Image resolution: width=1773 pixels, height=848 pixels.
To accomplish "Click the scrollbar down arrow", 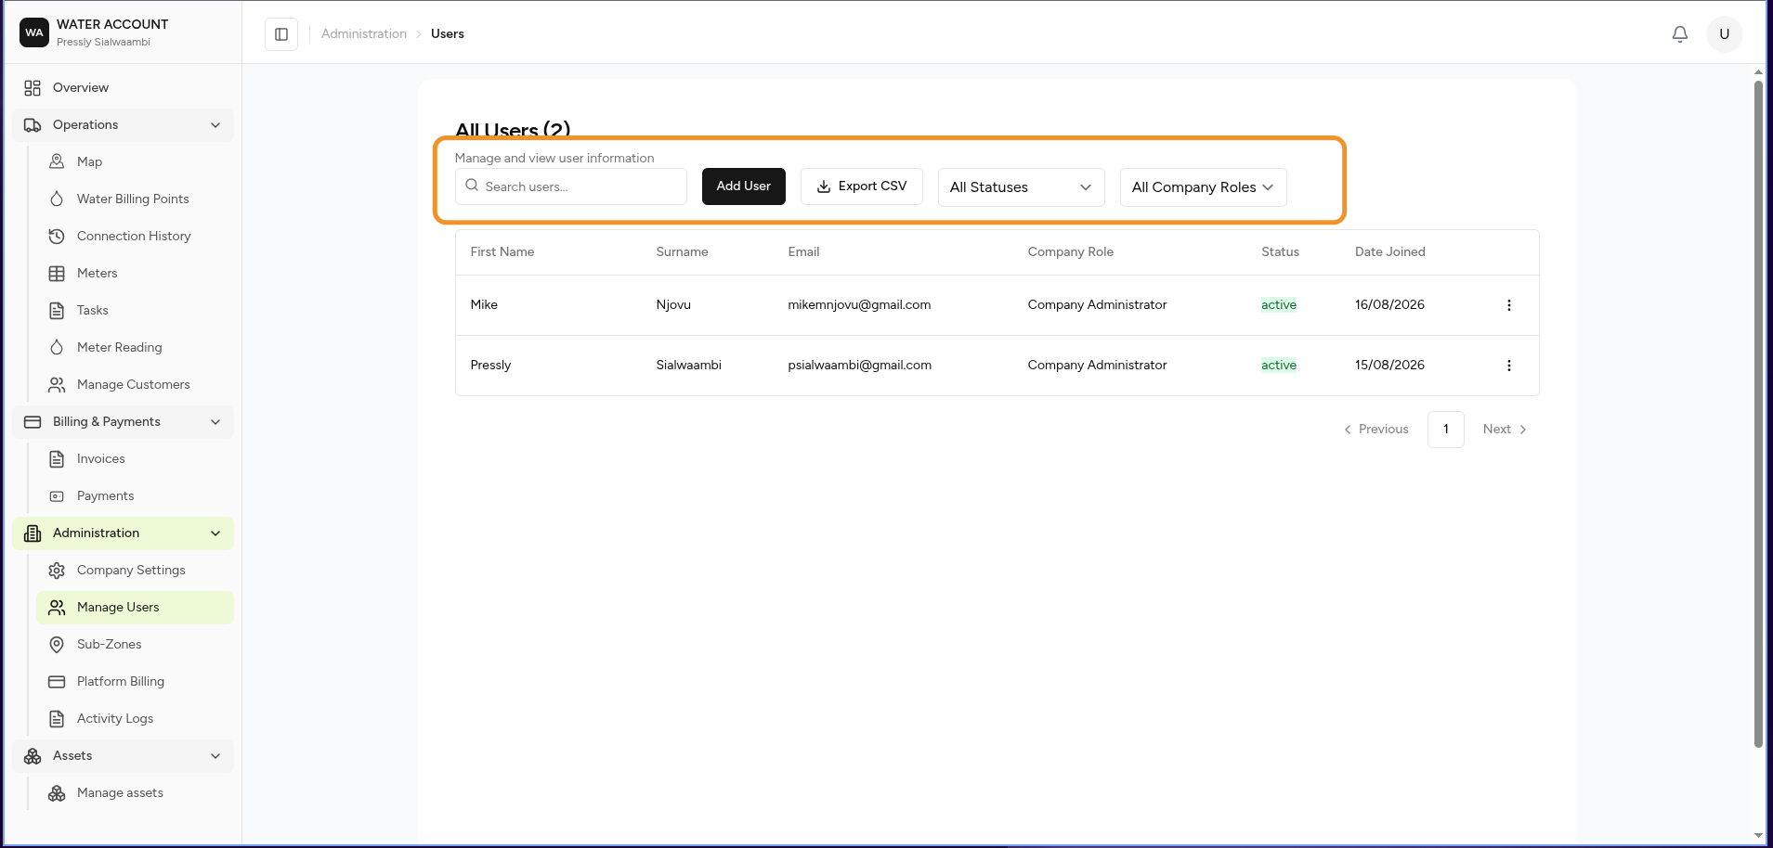I will point(1758,835).
